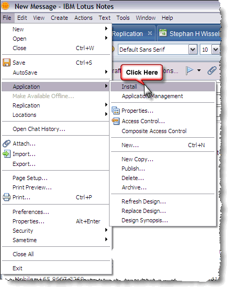Open the Window menu
Screen dimensions: 229x287
[x=146, y=18]
